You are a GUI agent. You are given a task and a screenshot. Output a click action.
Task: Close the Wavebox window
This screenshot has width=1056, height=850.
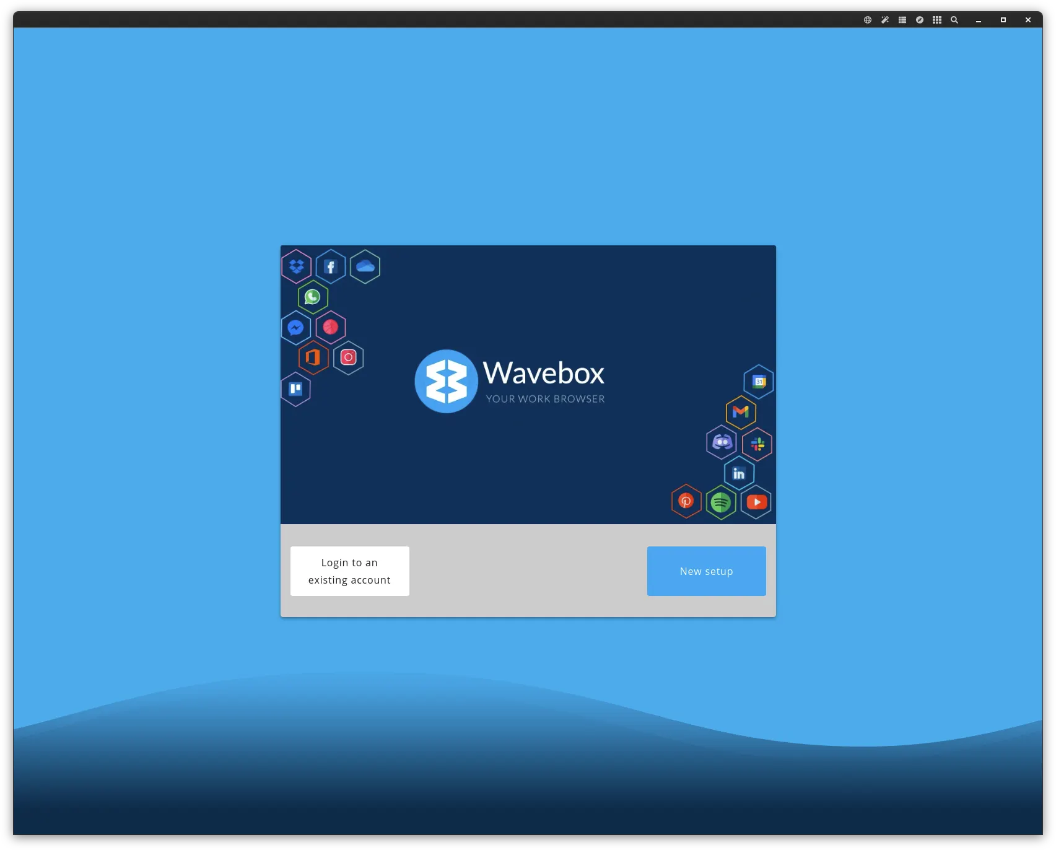pos(1028,20)
